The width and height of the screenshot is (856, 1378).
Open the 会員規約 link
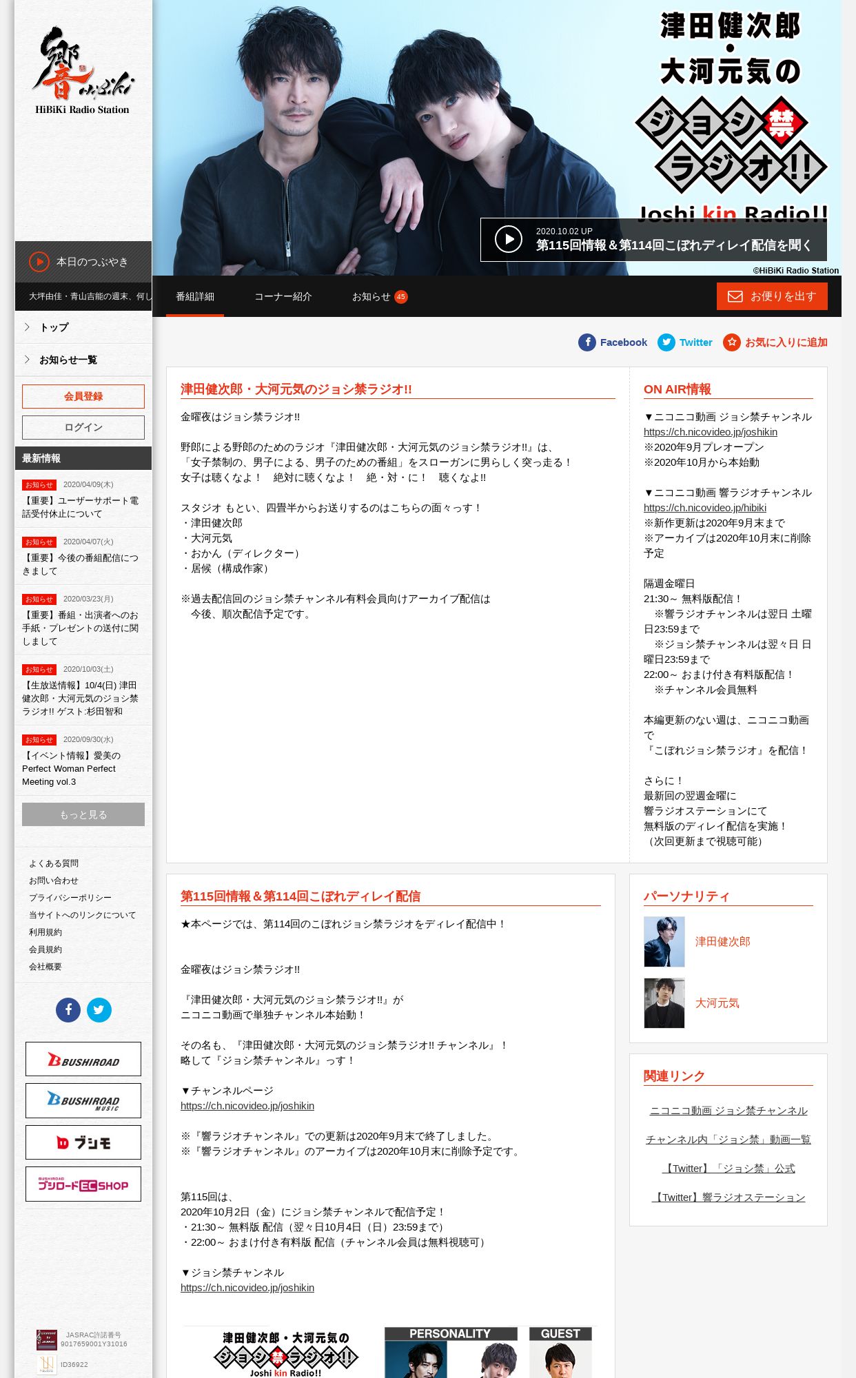[x=45, y=949]
